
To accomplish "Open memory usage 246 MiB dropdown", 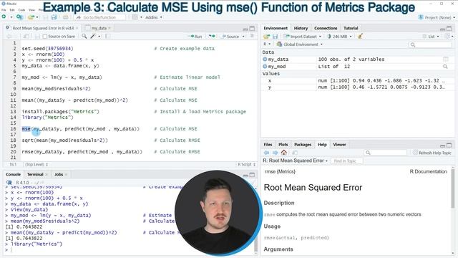I will (x=340, y=37).
